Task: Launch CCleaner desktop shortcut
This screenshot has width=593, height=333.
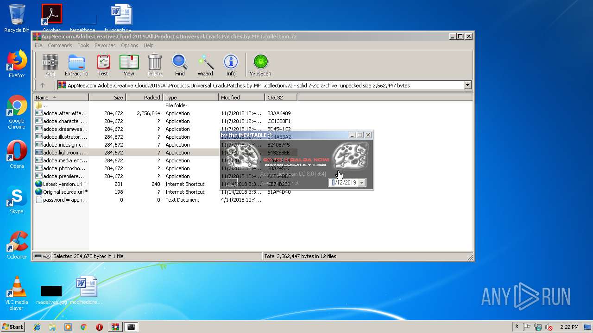Action: (17, 245)
